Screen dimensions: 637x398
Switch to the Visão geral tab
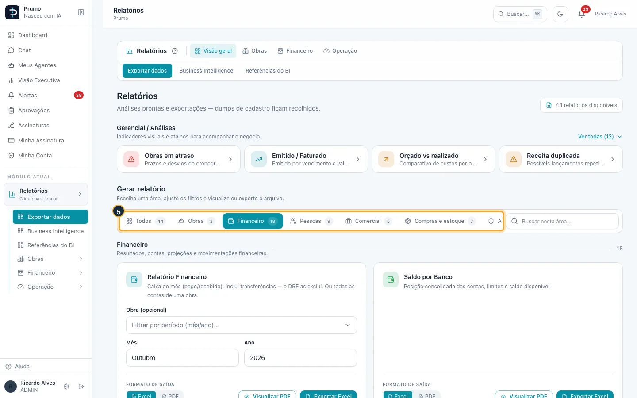click(x=213, y=51)
